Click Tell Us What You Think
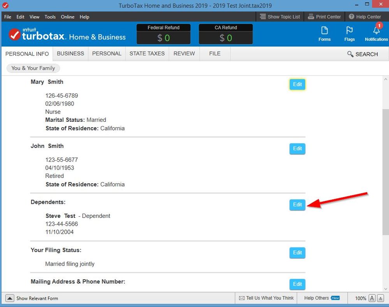This screenshot has width=389, height=307. click(x=266, y=298)
